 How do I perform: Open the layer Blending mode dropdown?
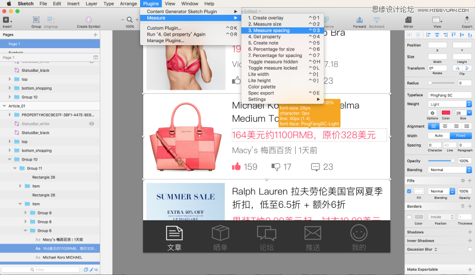[x=450, y=170]
